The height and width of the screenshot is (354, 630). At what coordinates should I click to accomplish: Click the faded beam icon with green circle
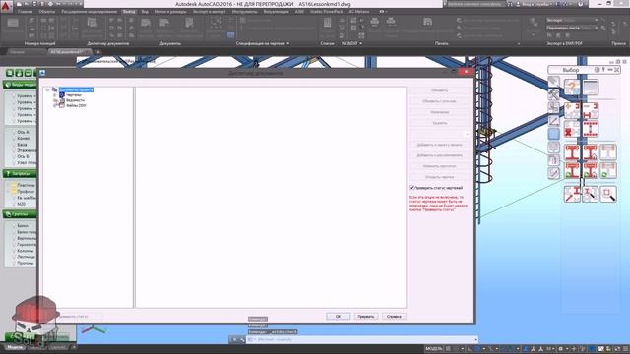(x=608, y=170)
